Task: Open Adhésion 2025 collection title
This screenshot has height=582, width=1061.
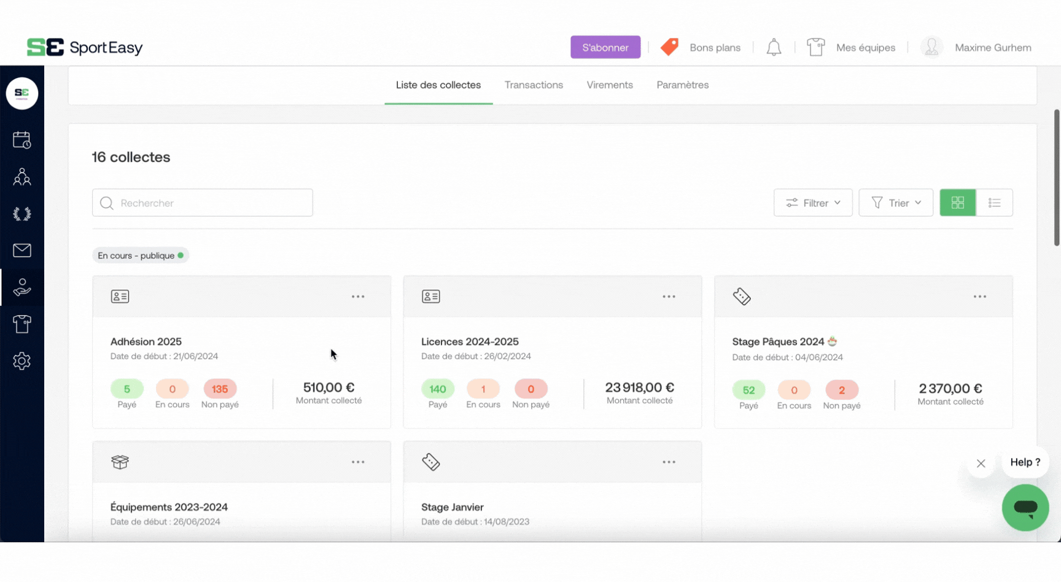Action: [x=146, y=341]
